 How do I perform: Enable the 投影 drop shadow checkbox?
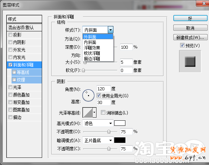tap(10, 35)
